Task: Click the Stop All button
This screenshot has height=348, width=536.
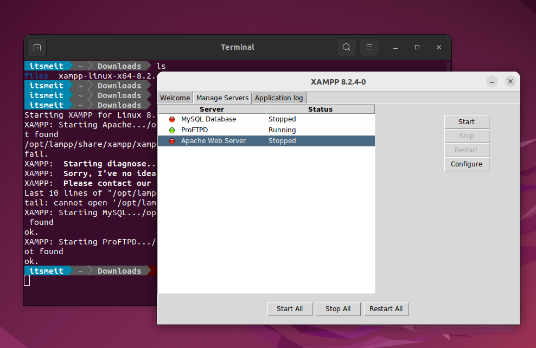Action: tap(338, 308)
